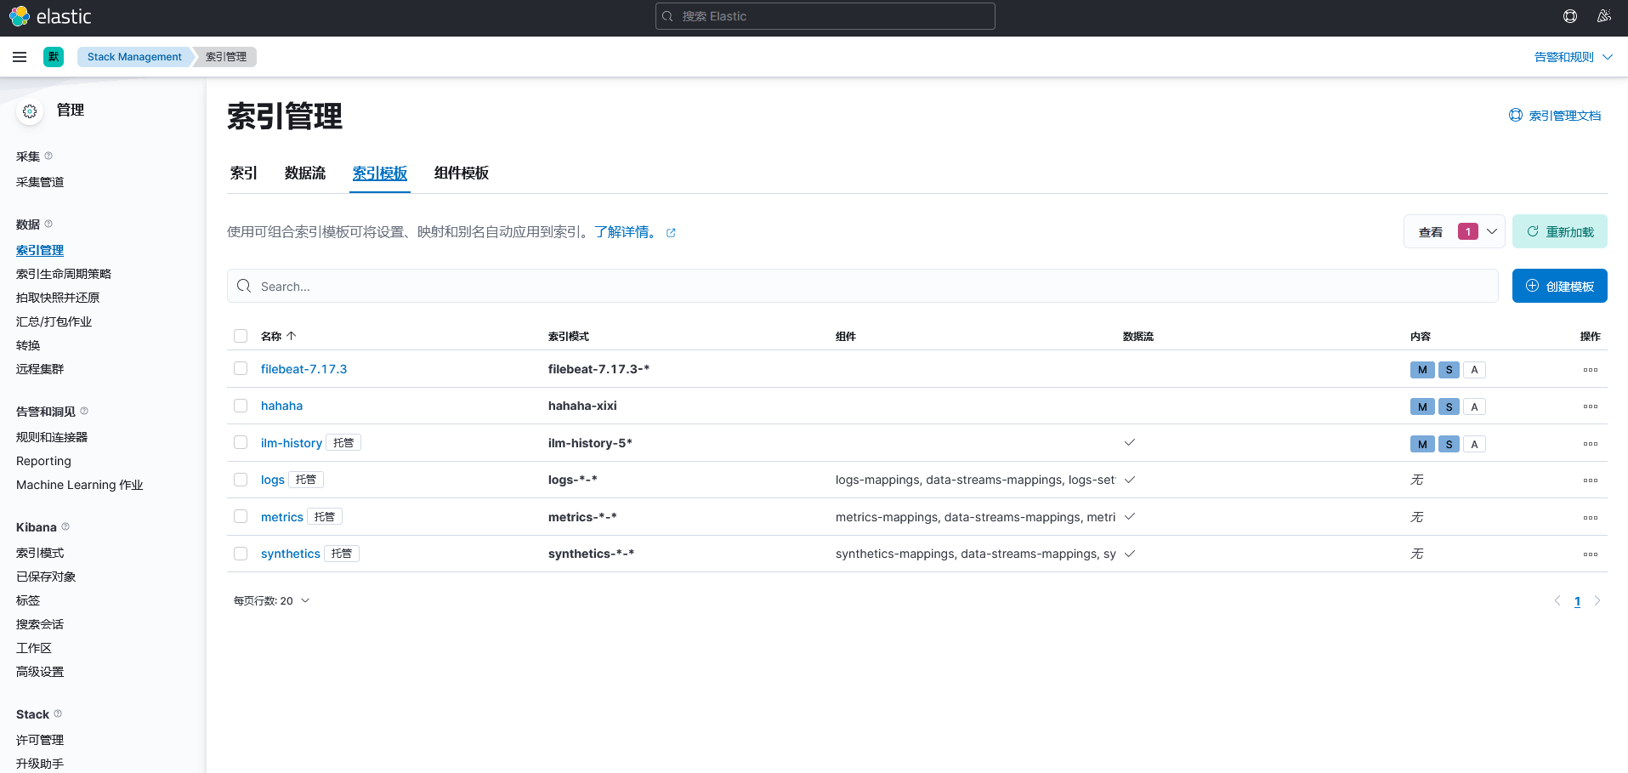Click the templates Search input field
Image resolution: width=1628 pixels, height=773 pixels.
point(862,286)
